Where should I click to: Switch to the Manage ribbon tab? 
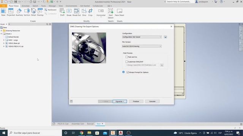(x=52, y=6)
